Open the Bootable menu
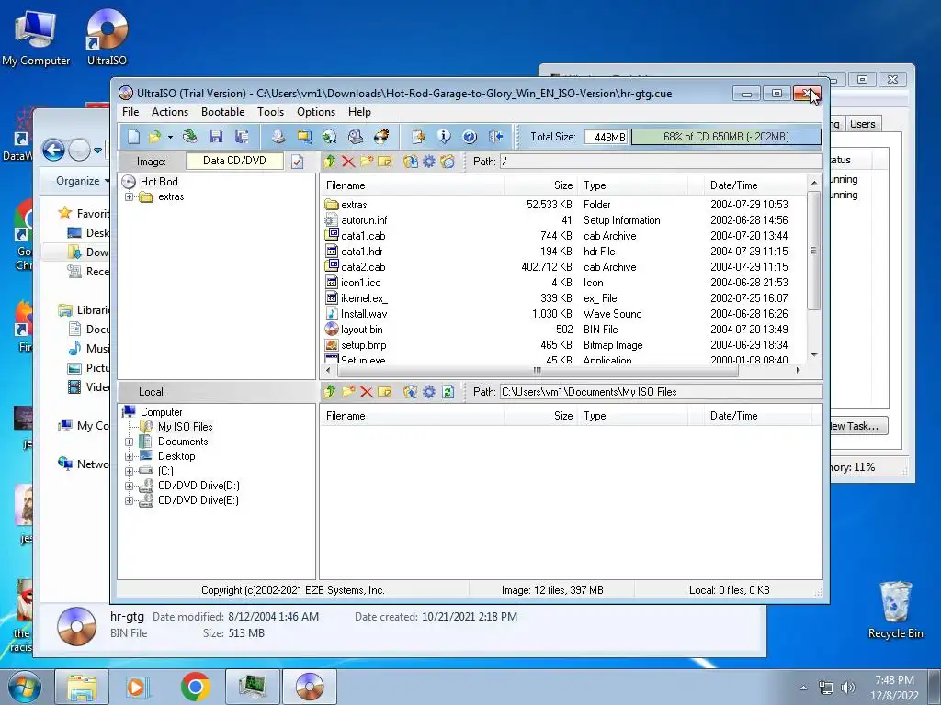 click(x=222, y=112)
